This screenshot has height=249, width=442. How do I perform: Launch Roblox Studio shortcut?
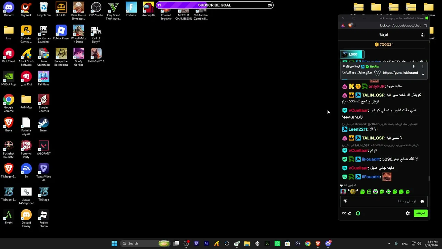(44, 219)
